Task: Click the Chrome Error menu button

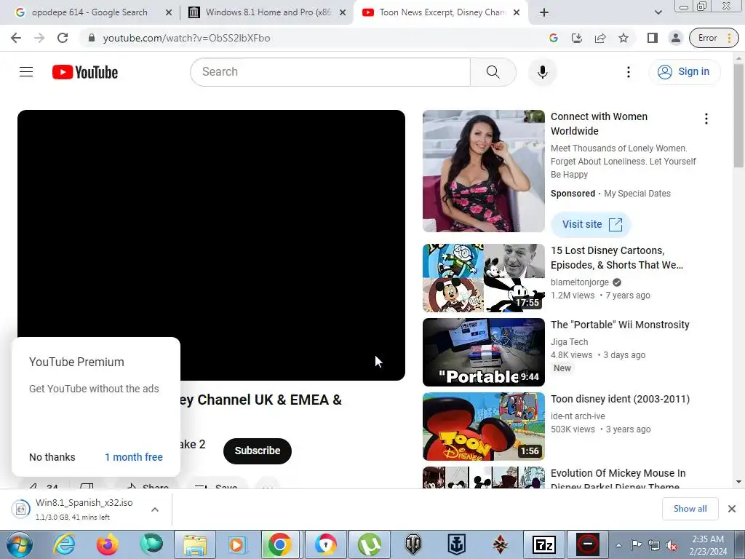Action: pyautogui.click(x=714, y=38)
